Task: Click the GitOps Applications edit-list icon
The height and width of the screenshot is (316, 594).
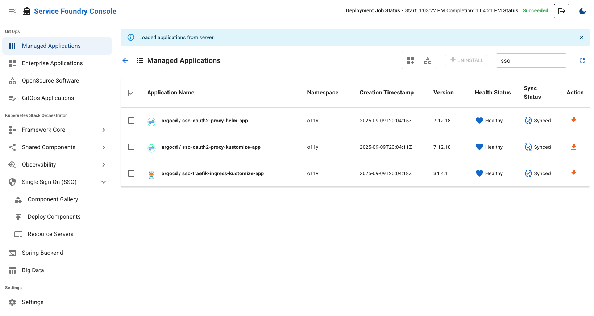Action: (12, 98)
